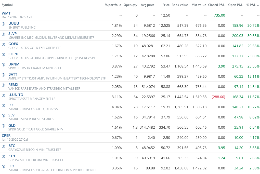The width and height of the screenshot is (260, 174).
Task: Open the WMT option symbol link
Action: 6,13
